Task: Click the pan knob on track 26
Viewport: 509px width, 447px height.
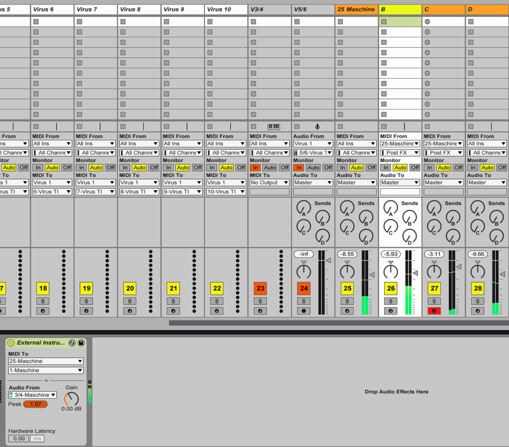Action: [391, 272]
